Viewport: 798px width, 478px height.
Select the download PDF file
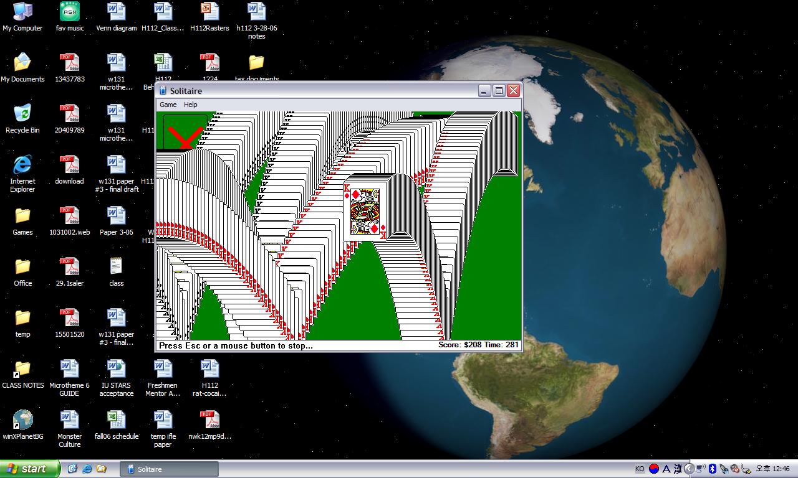tap(70, 170)
